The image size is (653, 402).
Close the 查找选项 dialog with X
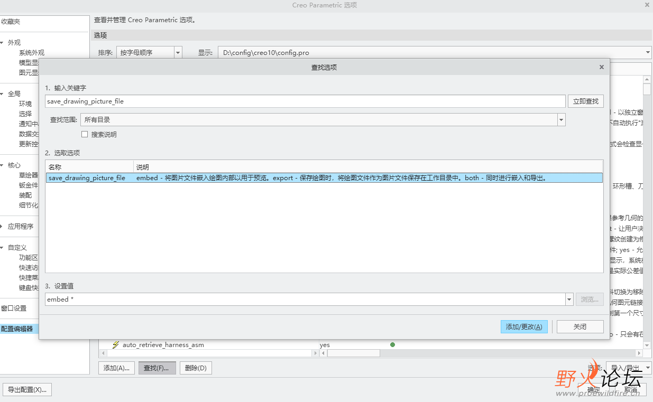[x=601, y=67]
